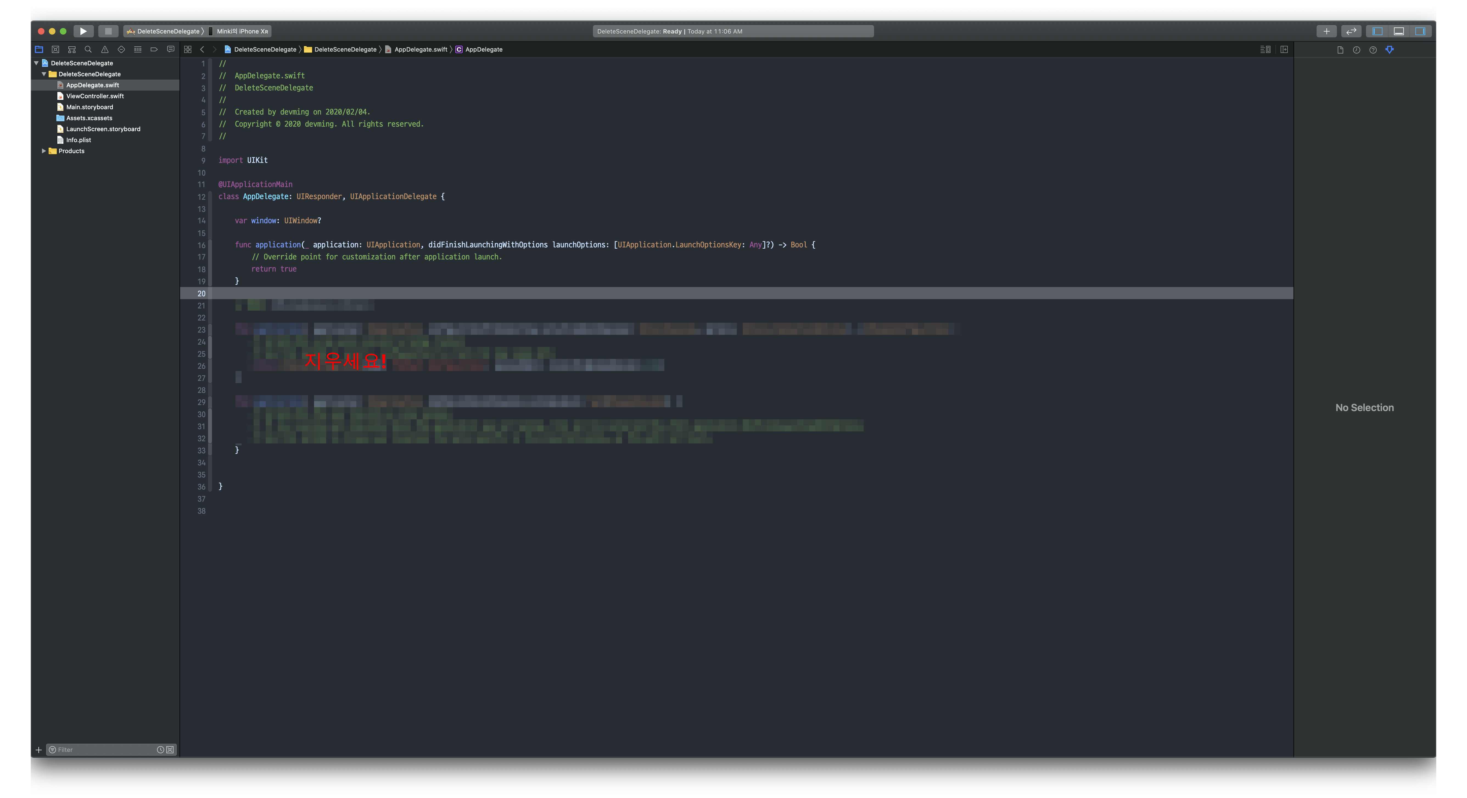Image resolution: width=1467 pixels, height=798 pixels.
Task: Click AppDelegate.swift in the jump bar
Action: pos(420,49)
